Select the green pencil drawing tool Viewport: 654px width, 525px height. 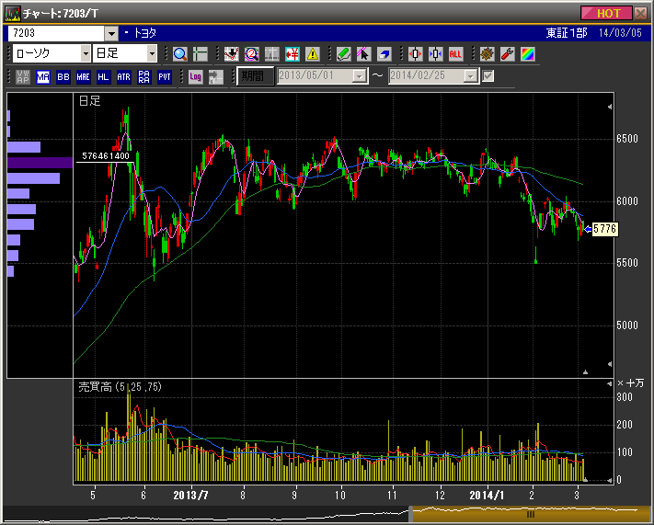(343, 54)
